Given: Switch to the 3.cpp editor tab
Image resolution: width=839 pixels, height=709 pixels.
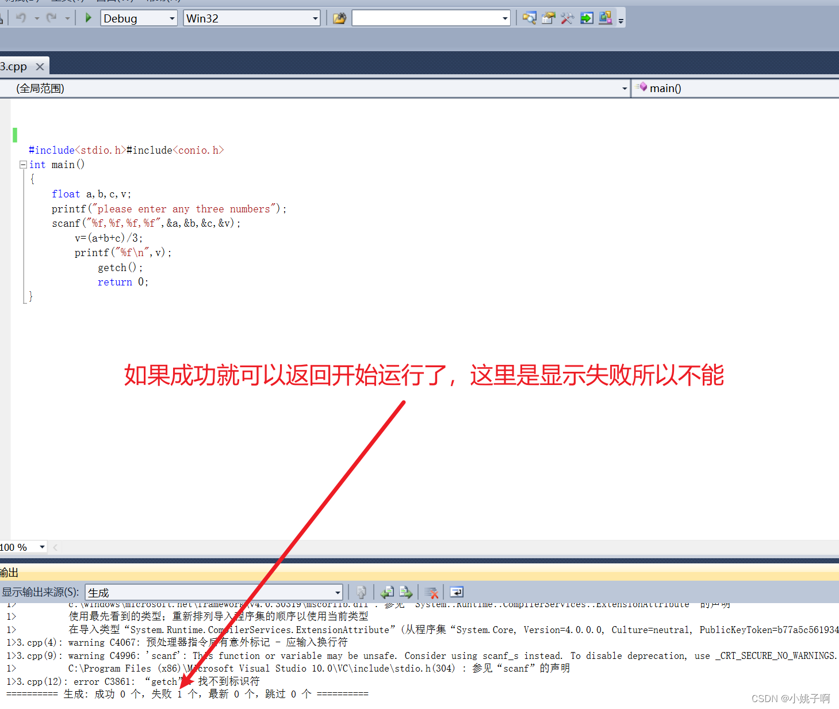Looking at the screenshot, I should click(14, 66).
